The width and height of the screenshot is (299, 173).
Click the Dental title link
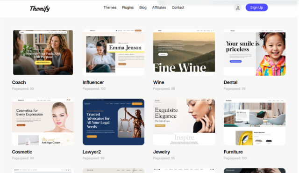click(x=230, y=82)
